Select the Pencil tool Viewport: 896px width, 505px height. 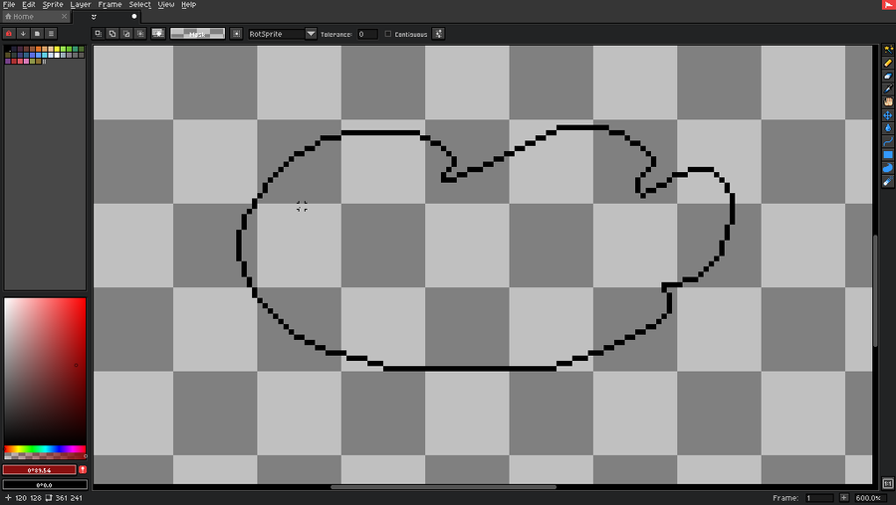point(887,63)
